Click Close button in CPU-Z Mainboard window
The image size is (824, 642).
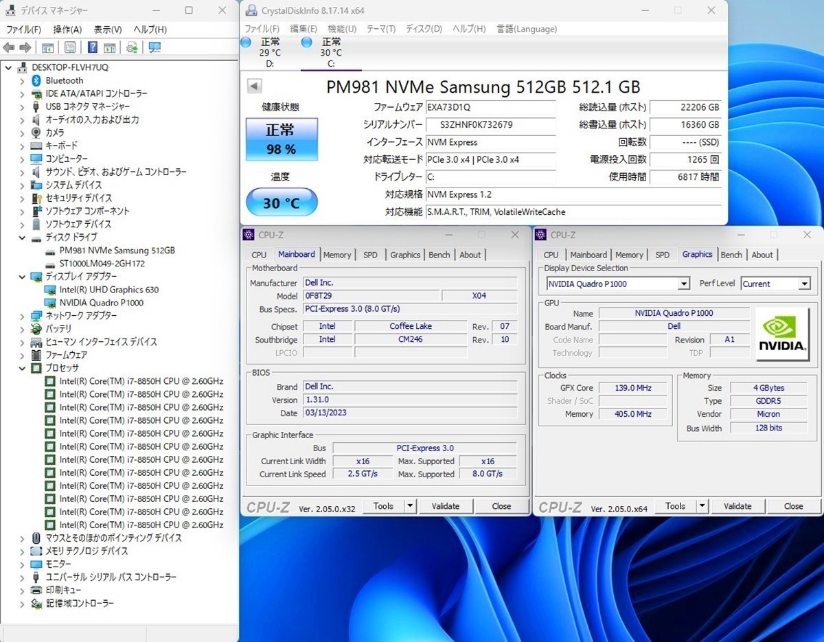tap(501, 506)
